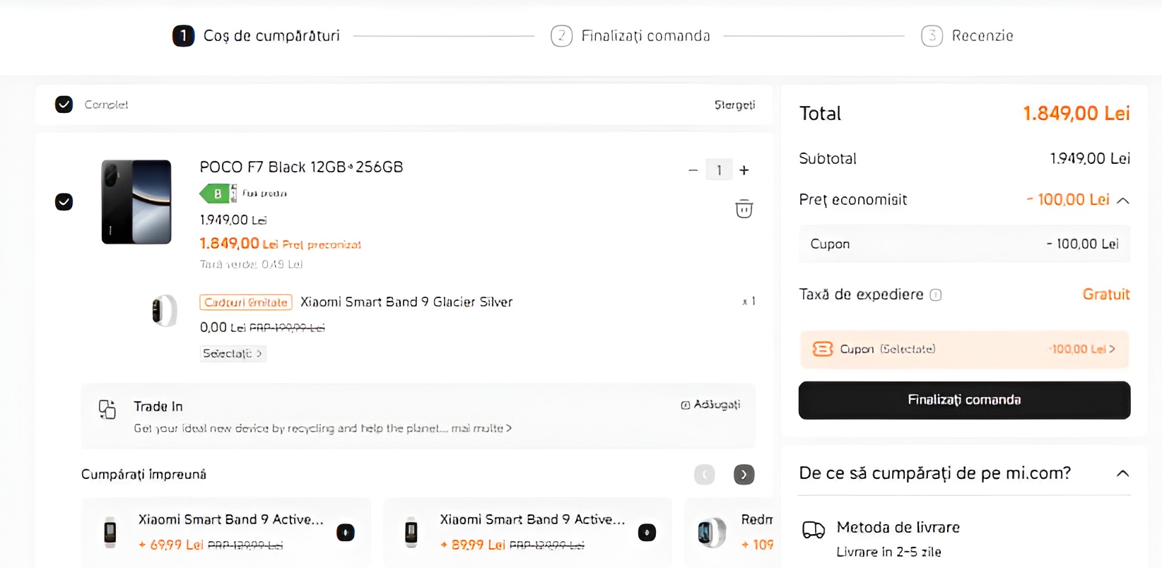Click the delivery truck icon

point(814,529)
